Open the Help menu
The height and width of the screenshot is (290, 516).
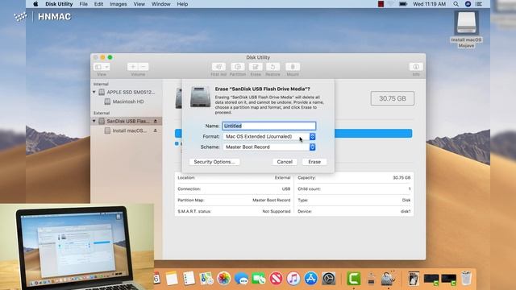[183, 4]
